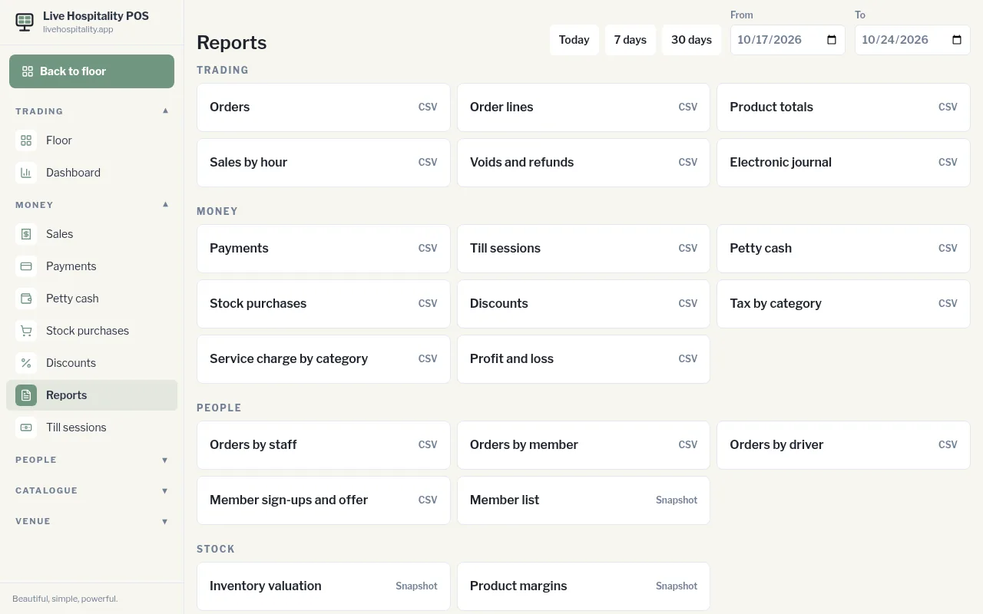Set range to Today
This screenshot has width=983, height=614.
[574, 40]
